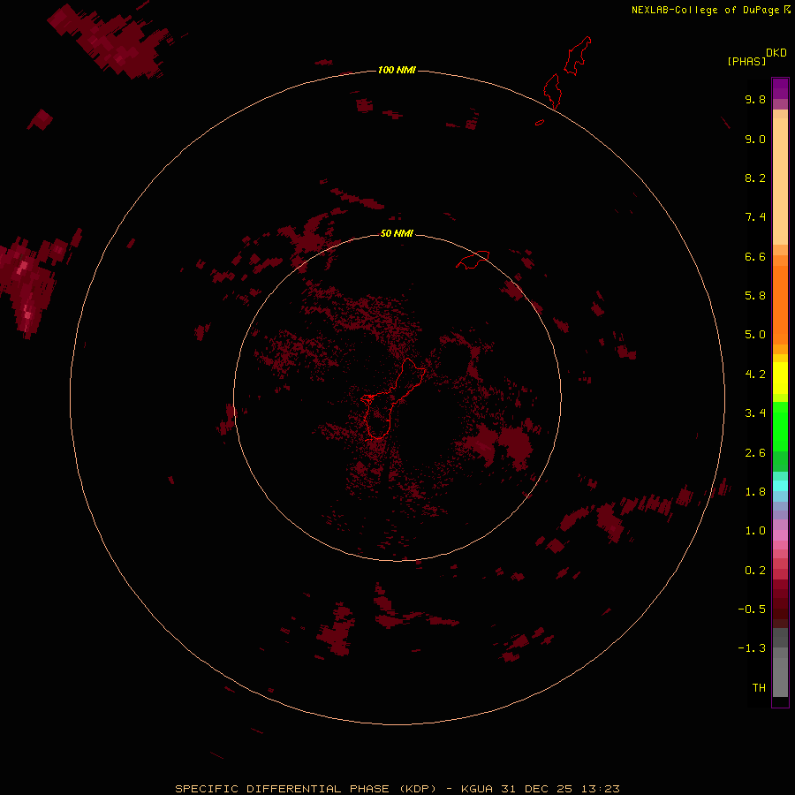Click the [PHAS] legend header
Viewport: 795px width, 795px height.
pyautogui.click(x=746, y=61)
